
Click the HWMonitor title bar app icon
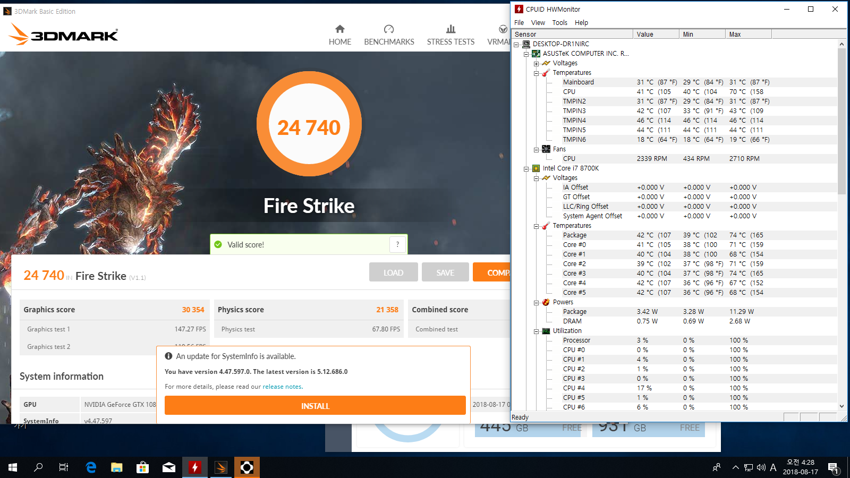pyautogui.click(x=519, y=9)
